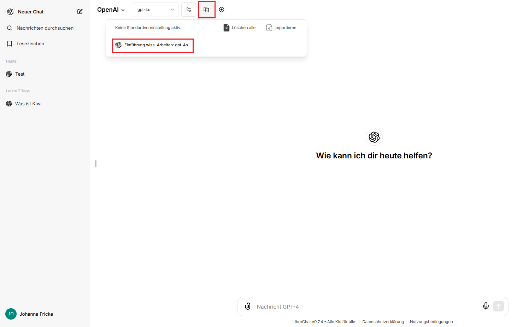Open Nachrichten durchsuchen search
Image resolution: width=517 pixels, height=327 pixels.
pos(45,28)
